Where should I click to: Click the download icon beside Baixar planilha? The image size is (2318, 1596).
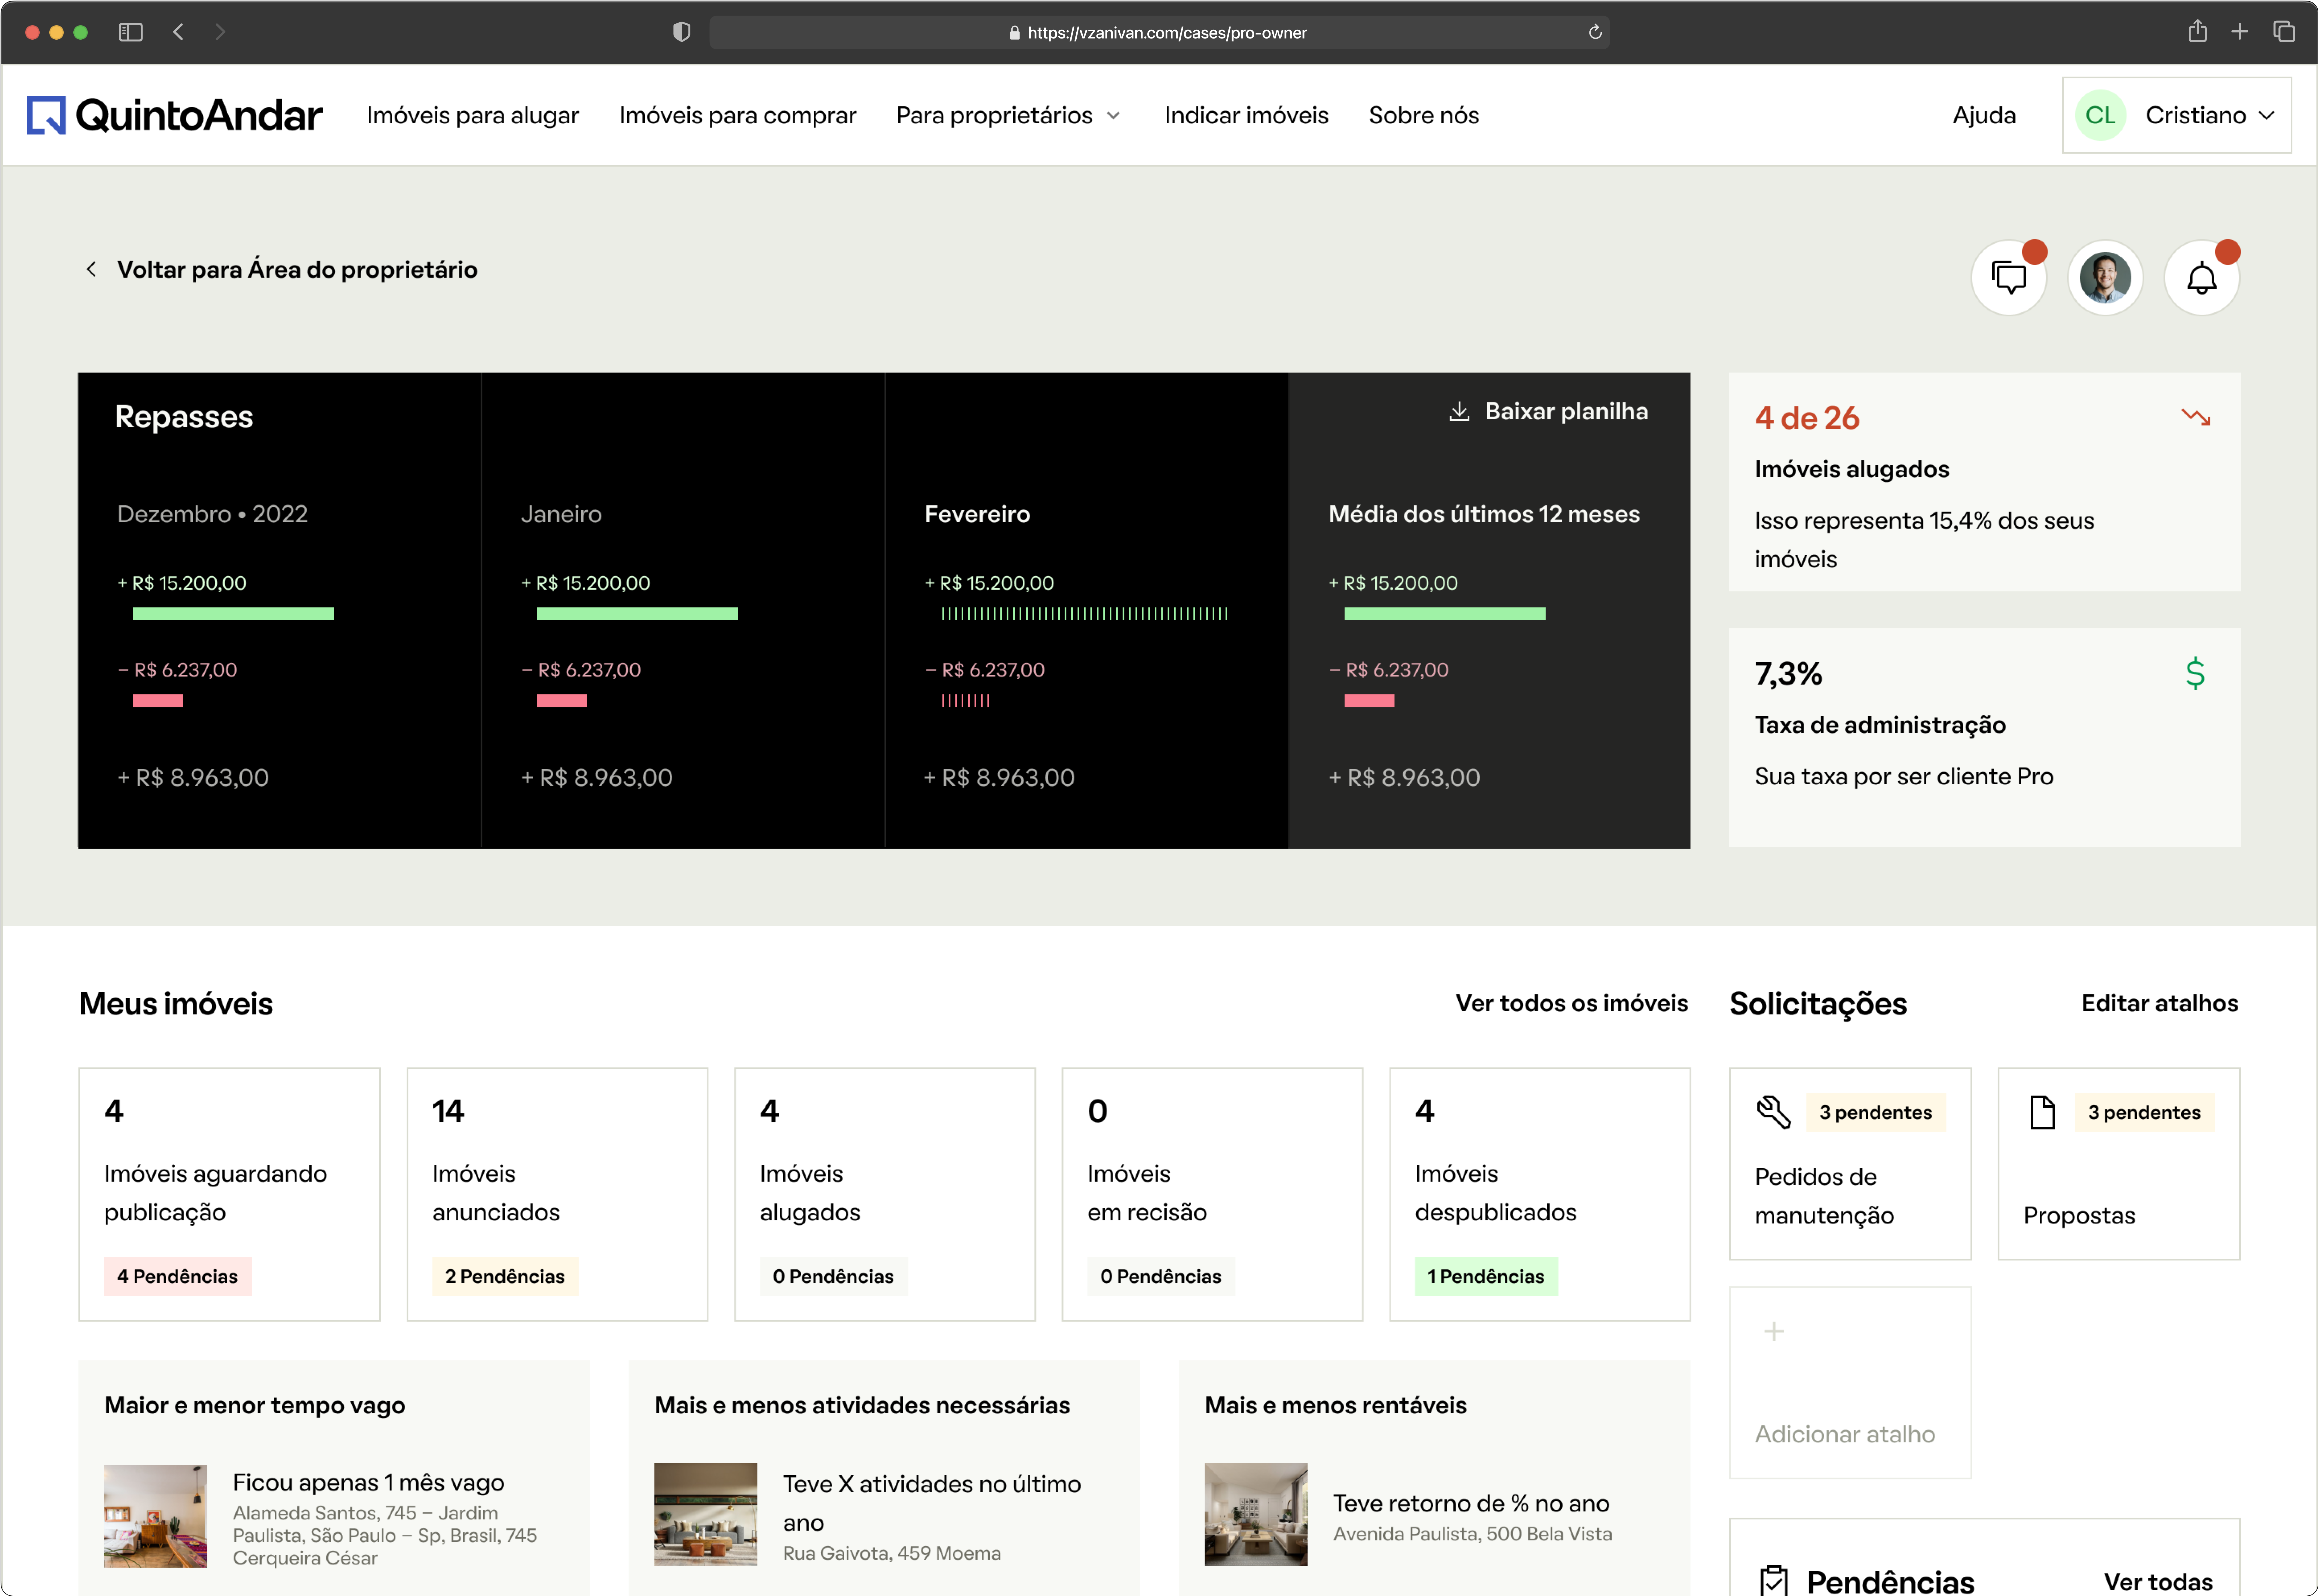(1459, 411)
